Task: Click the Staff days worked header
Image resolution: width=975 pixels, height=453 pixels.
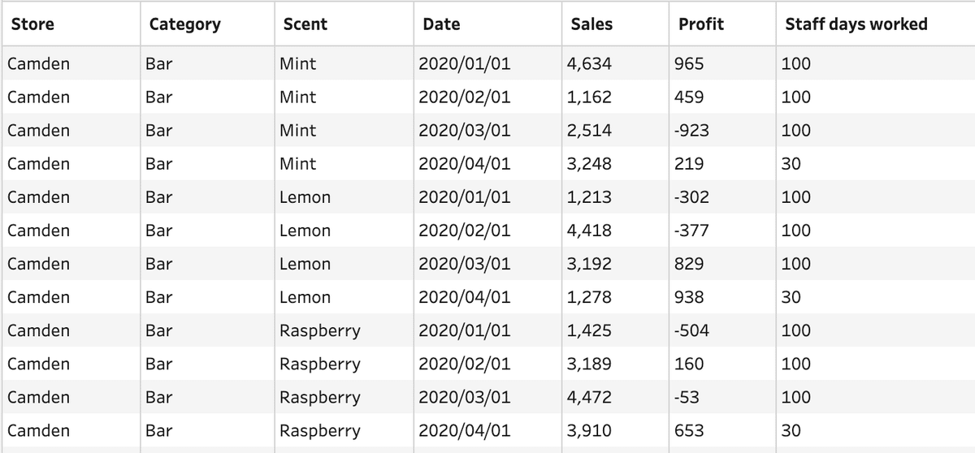Action: click(x=856, y=24)
